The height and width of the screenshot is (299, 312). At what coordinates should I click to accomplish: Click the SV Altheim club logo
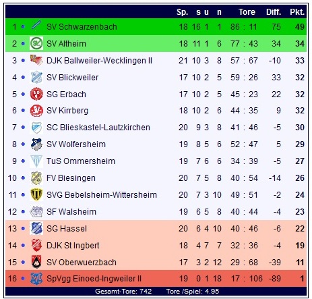(x=36, y=43)
